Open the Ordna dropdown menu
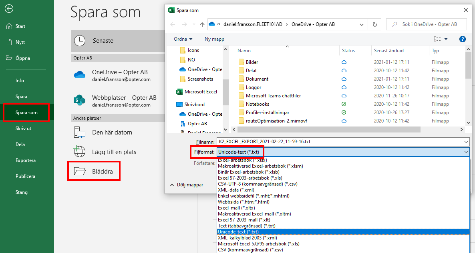This screenshot has width=475, height=253. click(x=183, y=39)
